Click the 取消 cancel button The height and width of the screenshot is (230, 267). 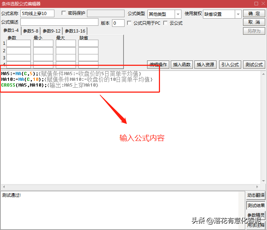tap(254, 22)
